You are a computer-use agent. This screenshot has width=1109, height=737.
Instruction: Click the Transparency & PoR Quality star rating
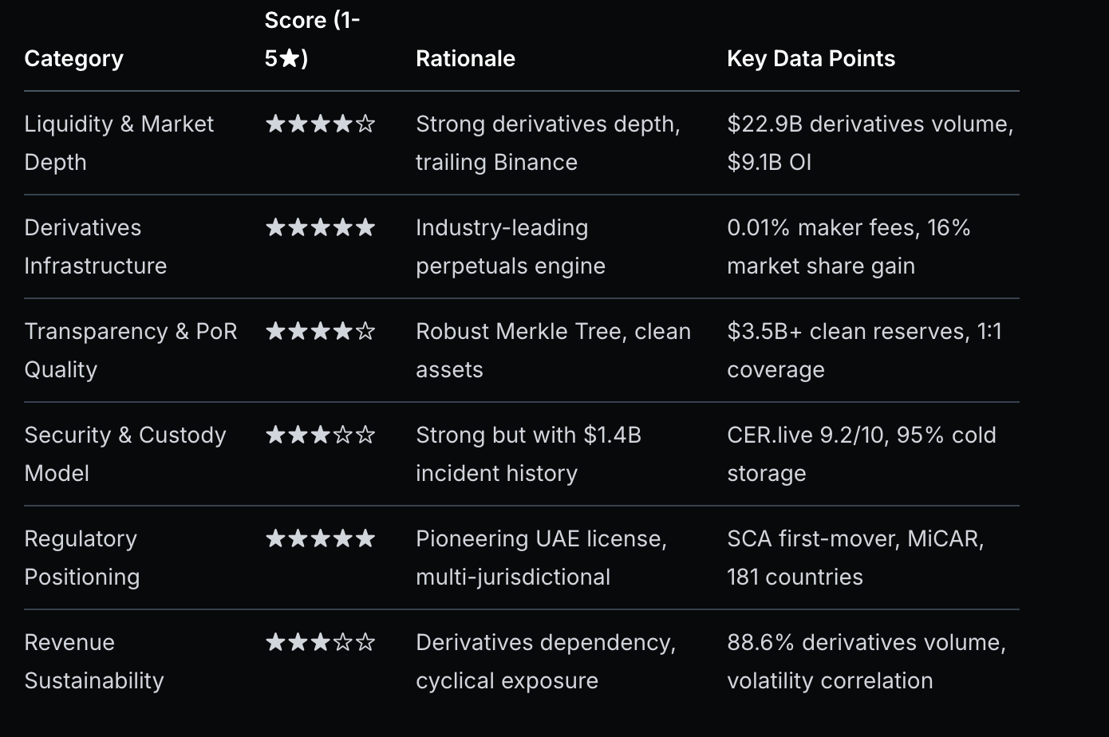coord(320,332)
